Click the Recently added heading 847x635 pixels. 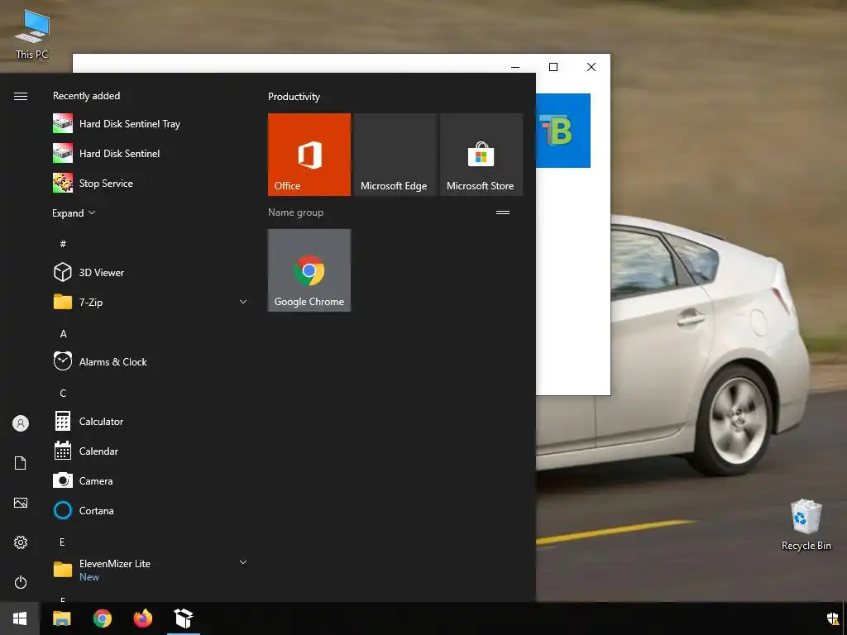[86, 96]
